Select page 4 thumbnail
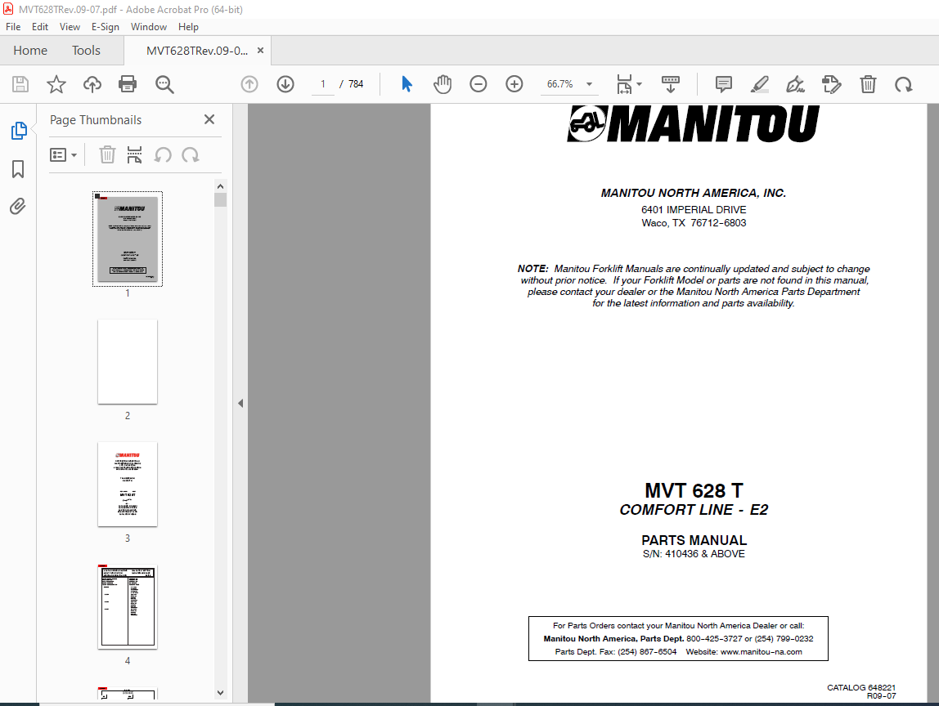The height and width of the screenshot is (706, 939). click(x=128, y=606)
